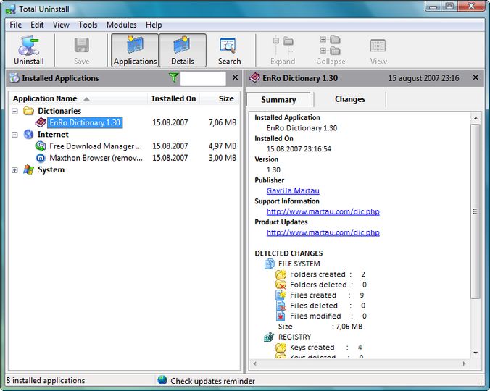Open the Product Updates URL link
This screenshot has height=391, width=490.
[323, 232]
